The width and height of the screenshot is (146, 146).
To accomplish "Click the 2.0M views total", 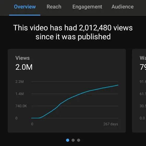I will 24,67.
